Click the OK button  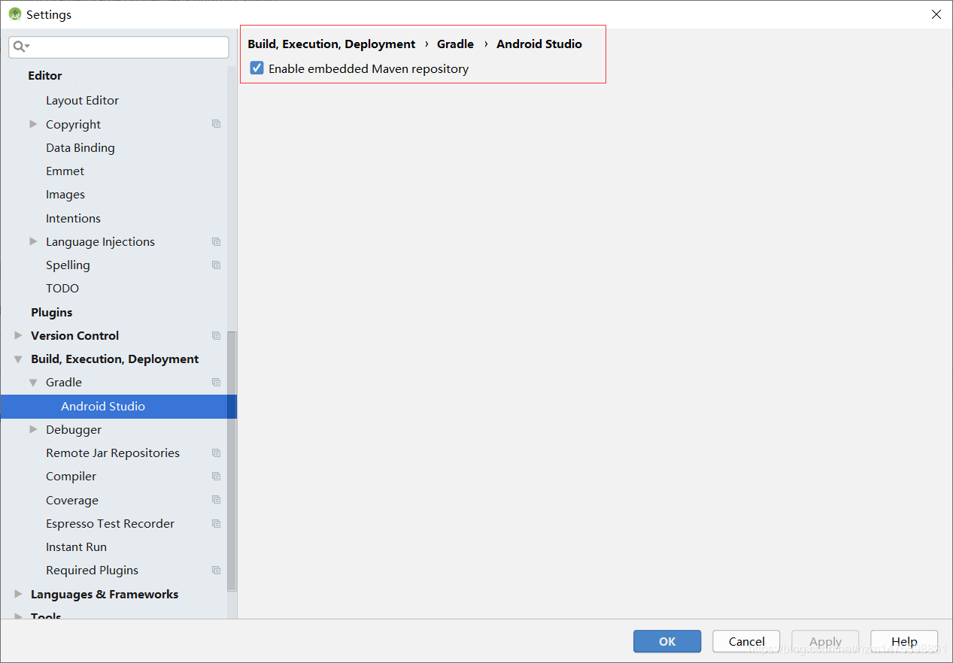coord(667,641)
